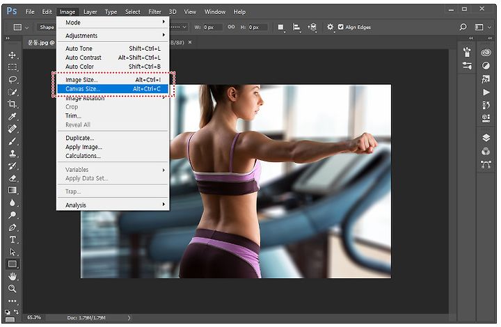Select the History Brush tool
501x327 pixels.
click(x=12, y=166)
